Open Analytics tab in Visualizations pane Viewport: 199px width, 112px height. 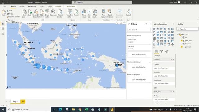pos(167,51)
